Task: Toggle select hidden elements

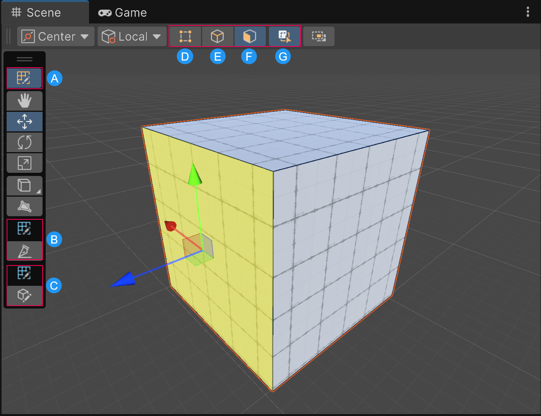Action: (284, 36)
